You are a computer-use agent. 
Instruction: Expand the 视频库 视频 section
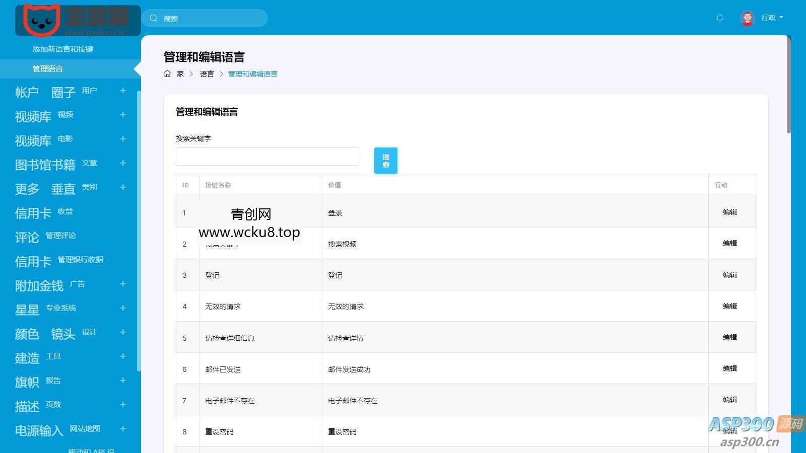click(x=122, y=115)
